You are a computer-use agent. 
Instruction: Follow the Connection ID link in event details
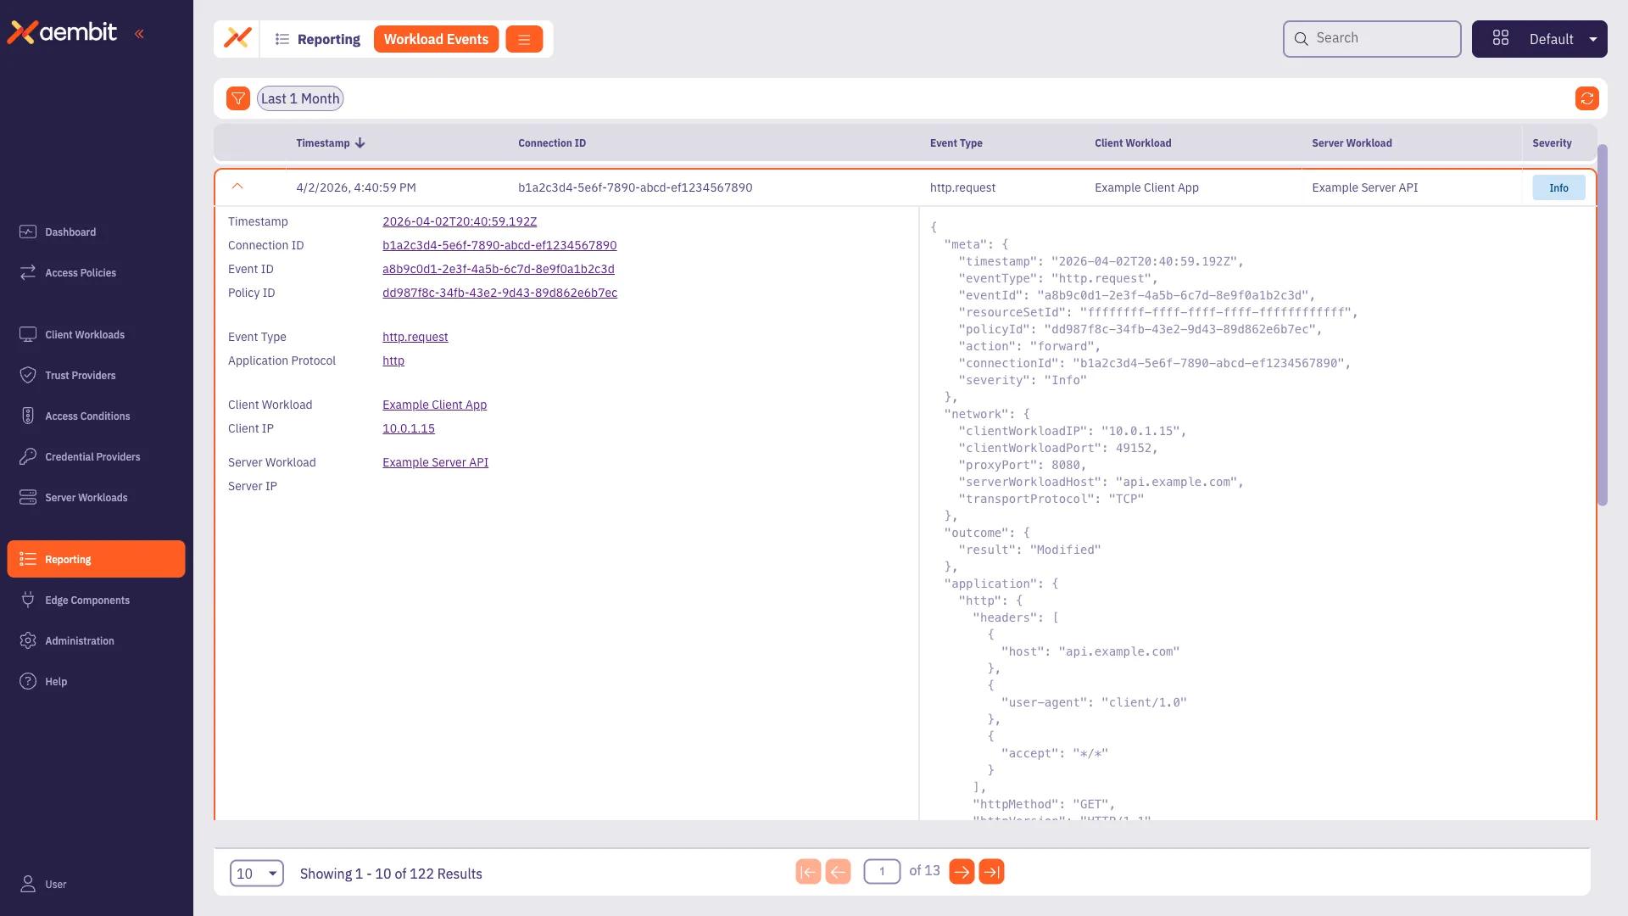pos(499,245)
